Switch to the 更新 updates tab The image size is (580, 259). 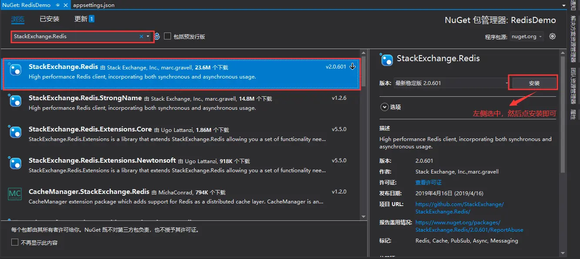point(81,19)
